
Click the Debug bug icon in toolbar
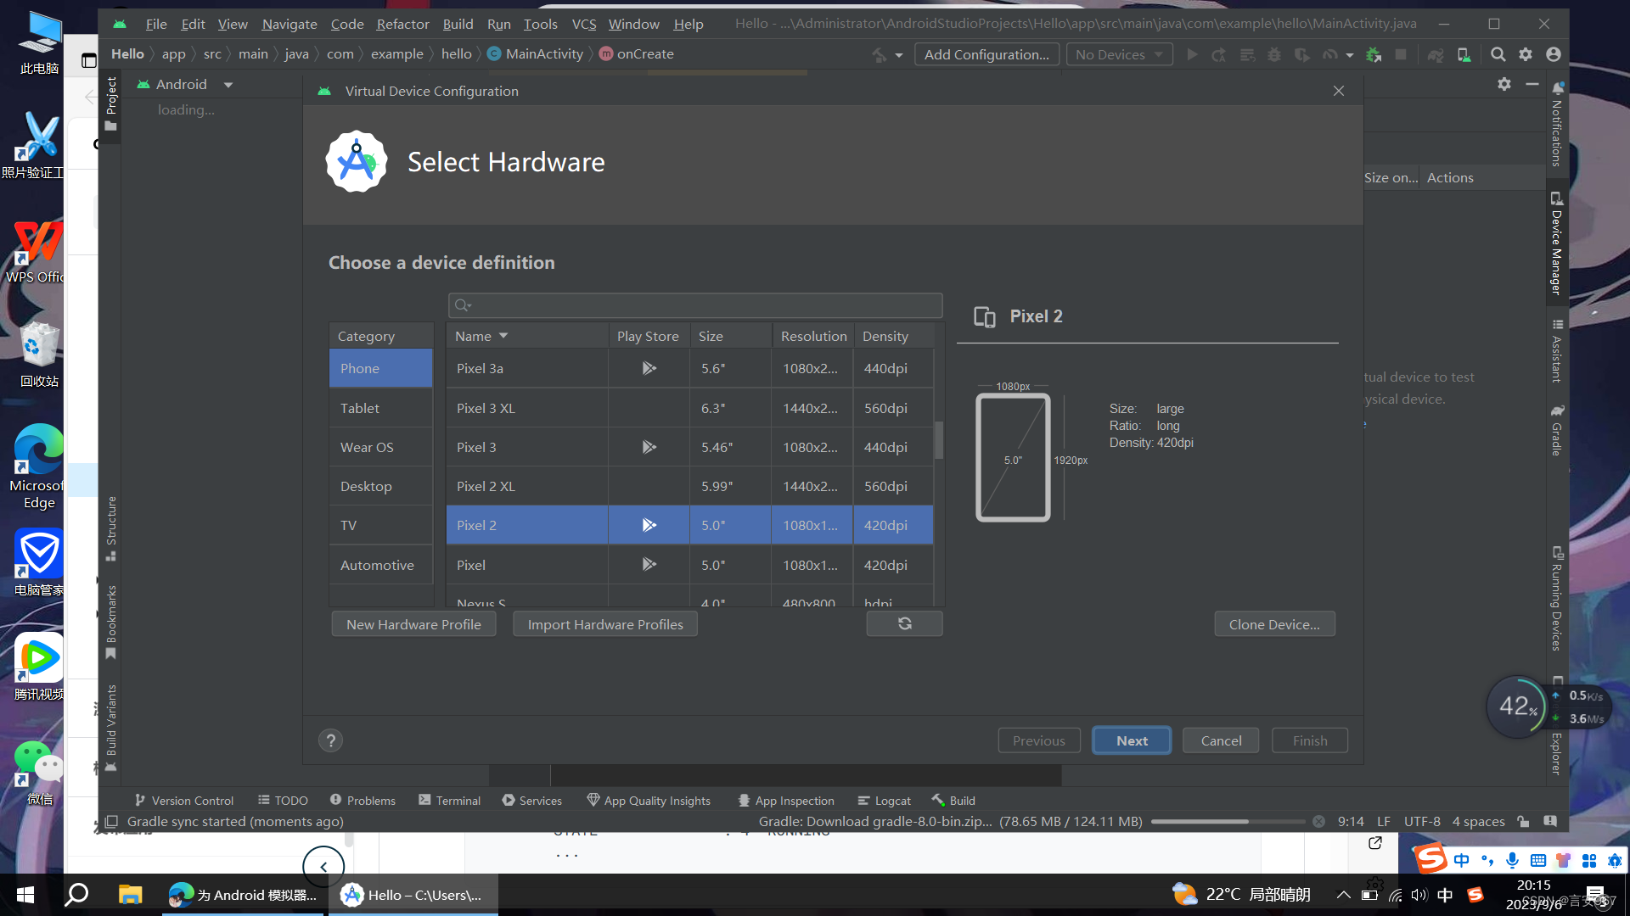(1274, 53)
